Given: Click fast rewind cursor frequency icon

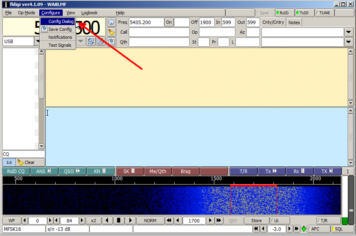Looking at the screenshot, I should pos(169,221).
